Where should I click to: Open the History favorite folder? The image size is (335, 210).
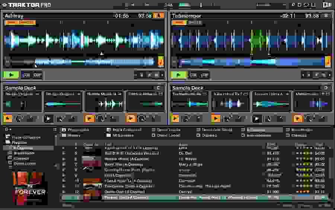tap(71, 135)
